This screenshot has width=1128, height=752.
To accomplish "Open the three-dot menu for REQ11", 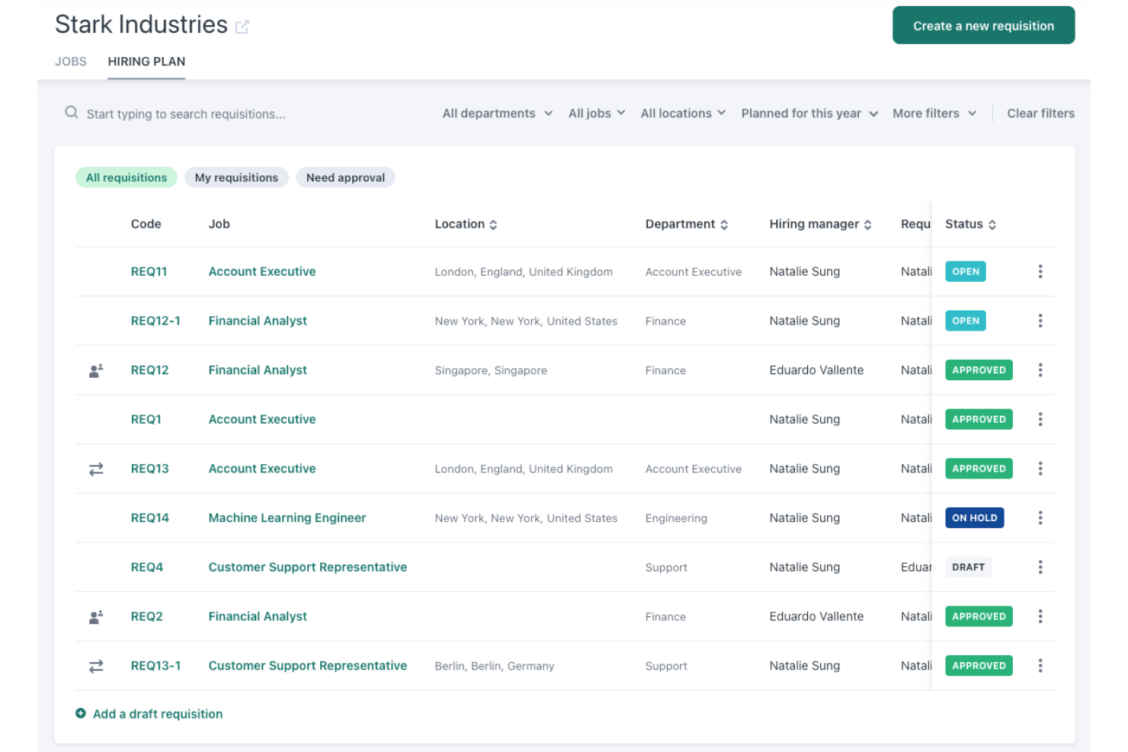I will click(1040, 271).
